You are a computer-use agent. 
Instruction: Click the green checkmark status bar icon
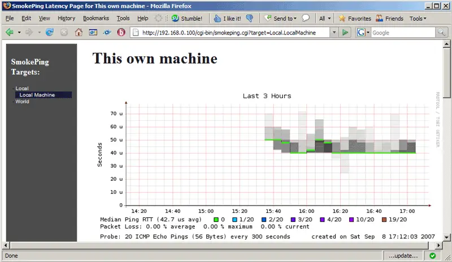pyautogui.click(x=432, y=256)
